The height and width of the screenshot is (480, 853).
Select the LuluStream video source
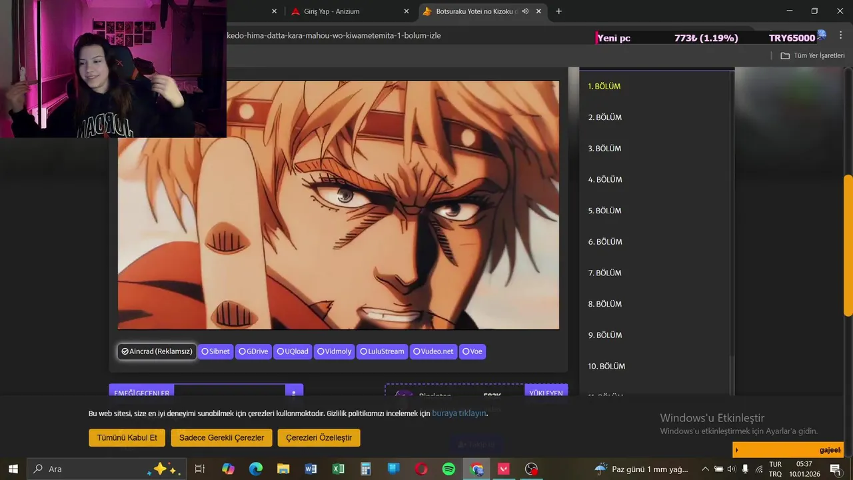[x=382, y=351]
